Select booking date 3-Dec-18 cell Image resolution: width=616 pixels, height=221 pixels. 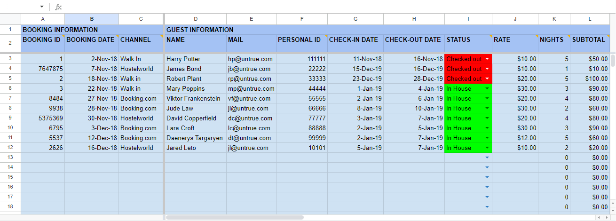[x=92, y=128]
